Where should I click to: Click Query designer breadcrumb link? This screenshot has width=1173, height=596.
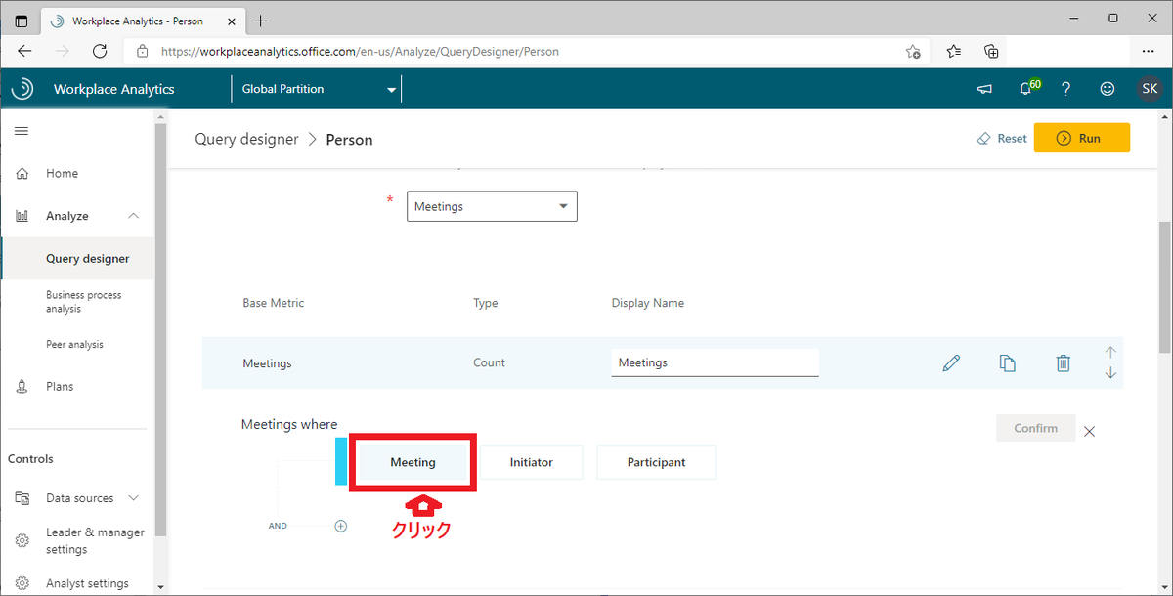point(246,139)
